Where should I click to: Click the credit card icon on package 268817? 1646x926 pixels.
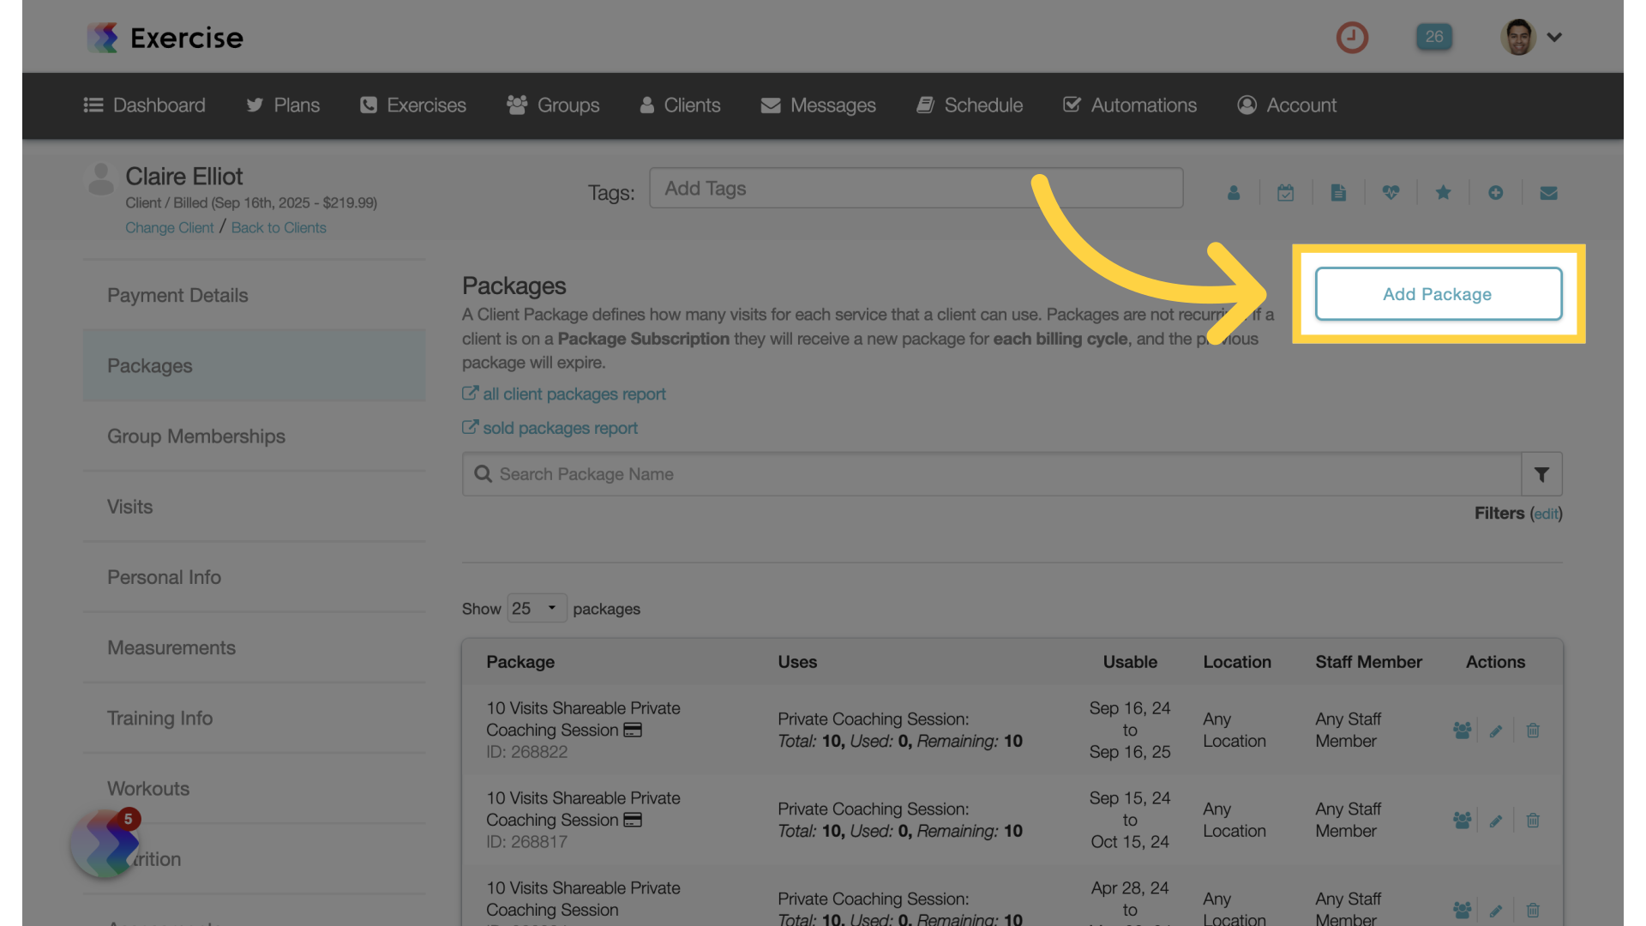633,820
